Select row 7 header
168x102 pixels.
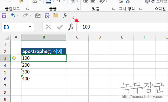[5, 86]
